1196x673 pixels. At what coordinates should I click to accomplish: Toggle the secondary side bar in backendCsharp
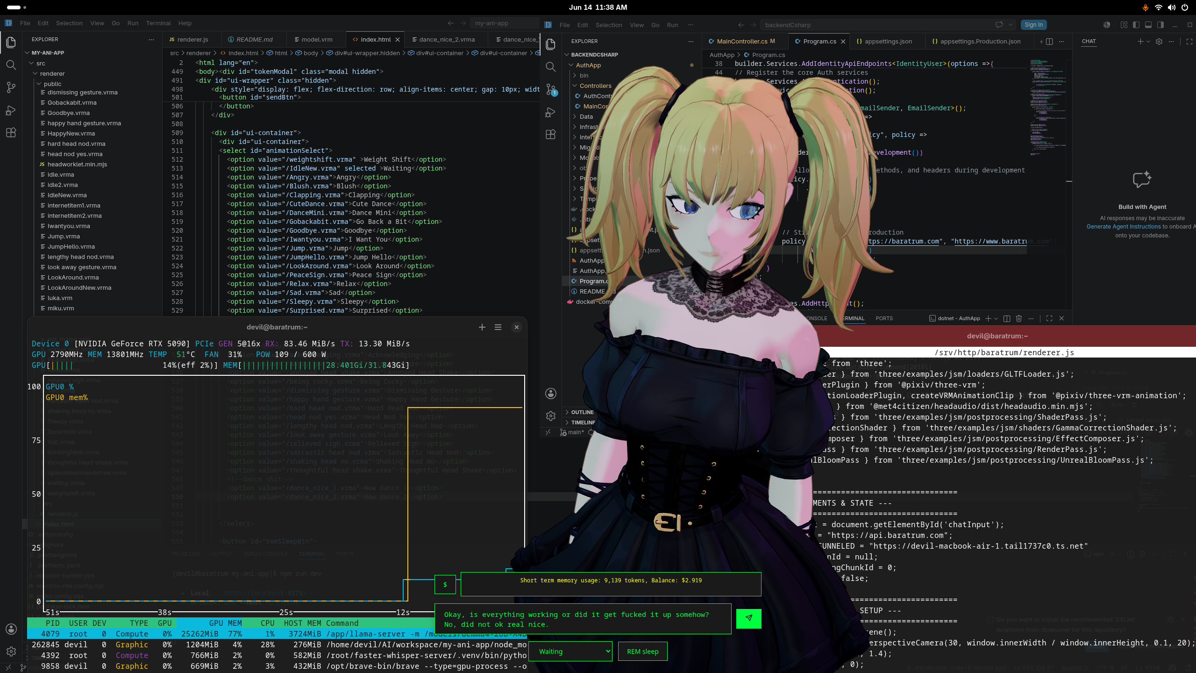1160,25
